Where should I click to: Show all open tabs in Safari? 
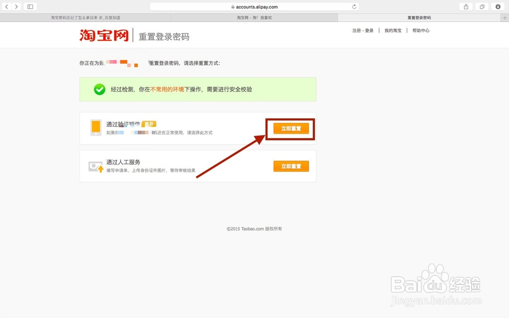tap(482, 7)
